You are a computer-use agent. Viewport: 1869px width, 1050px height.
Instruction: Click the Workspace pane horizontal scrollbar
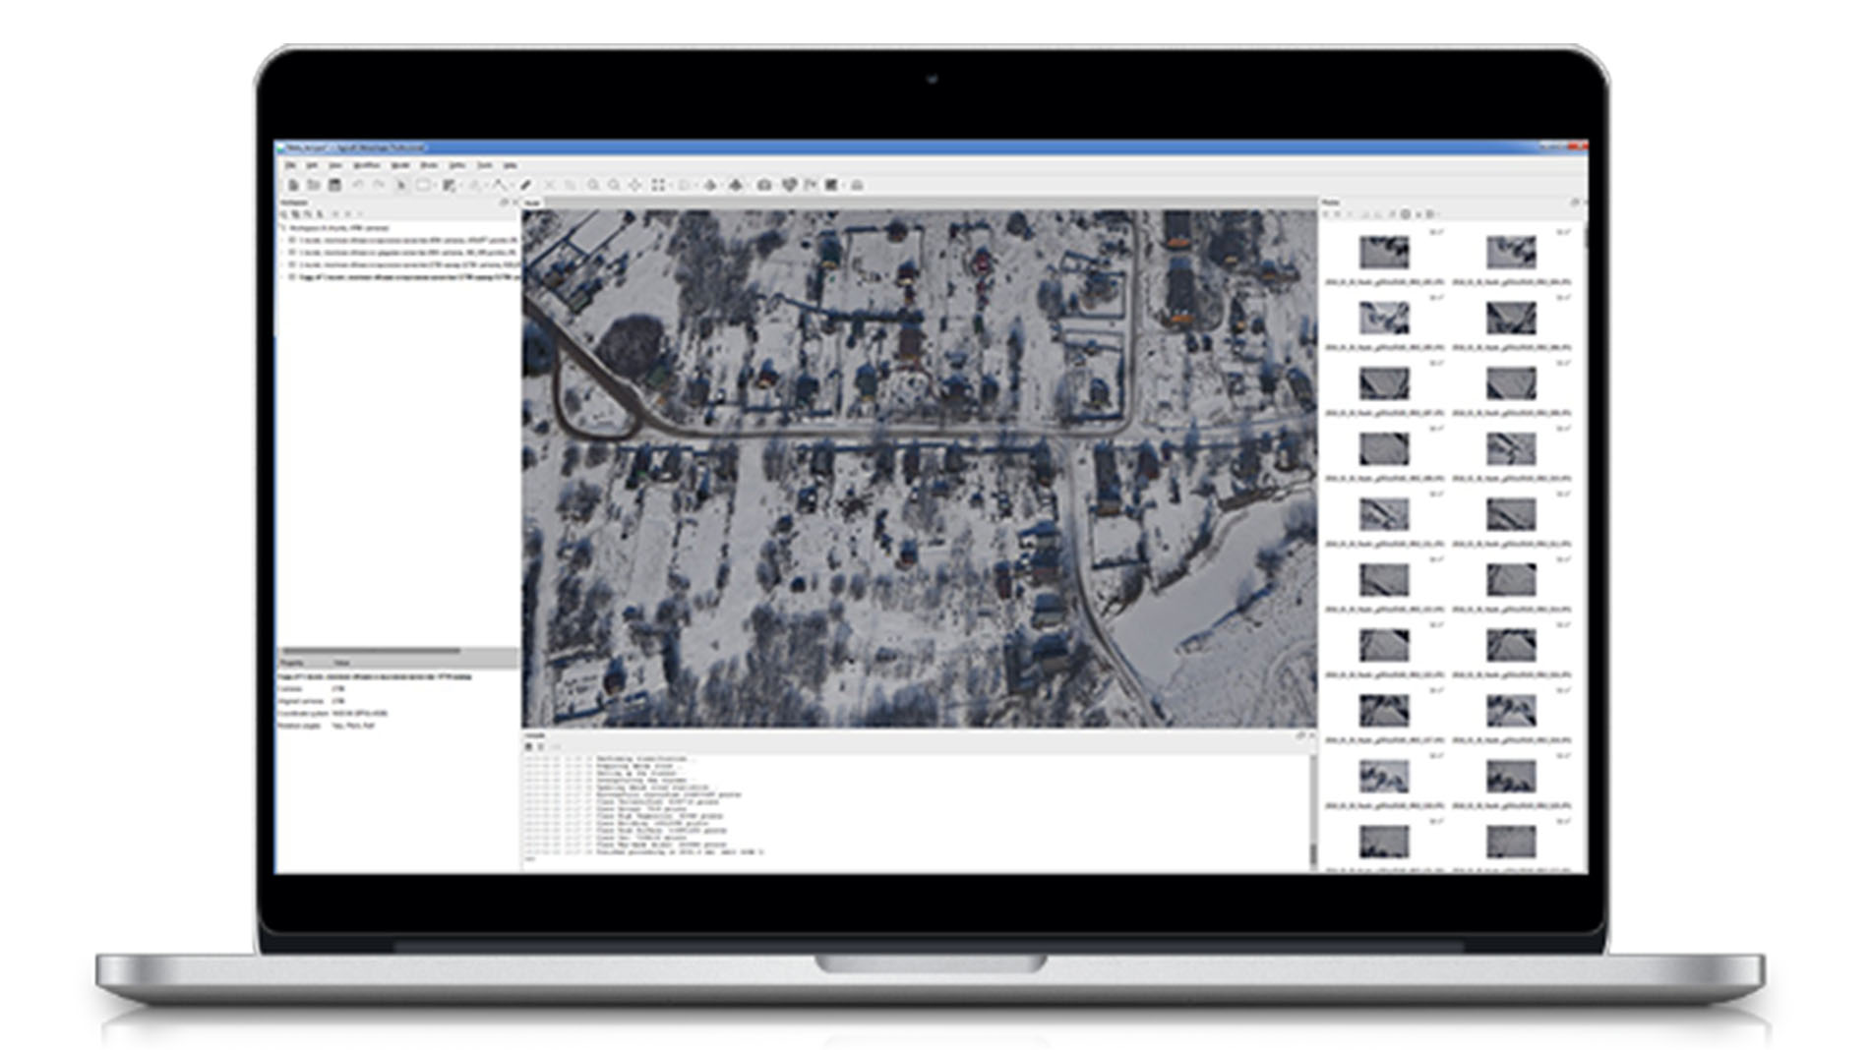click(372, 651)
